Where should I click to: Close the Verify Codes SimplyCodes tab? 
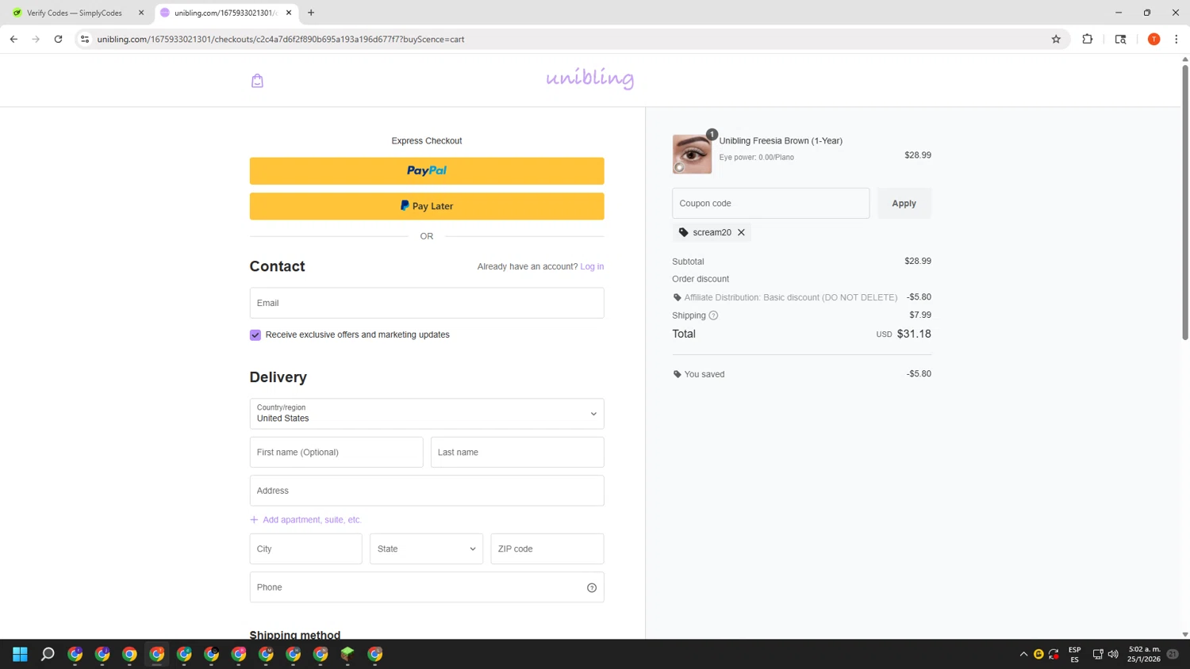click(x=141, y=13)
